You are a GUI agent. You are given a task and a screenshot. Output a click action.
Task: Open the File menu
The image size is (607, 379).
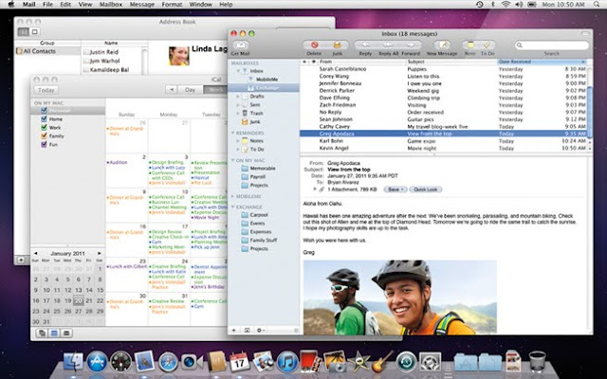point(47,4)
